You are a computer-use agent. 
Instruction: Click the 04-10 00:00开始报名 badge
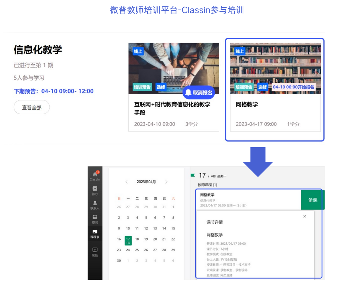pyautogui.click(x=293, y=87)
